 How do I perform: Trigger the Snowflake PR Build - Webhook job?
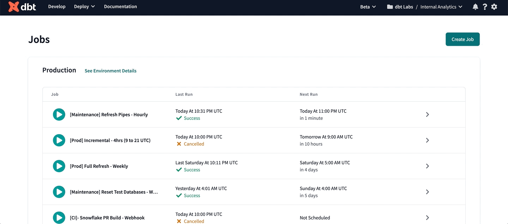(59, 218)
